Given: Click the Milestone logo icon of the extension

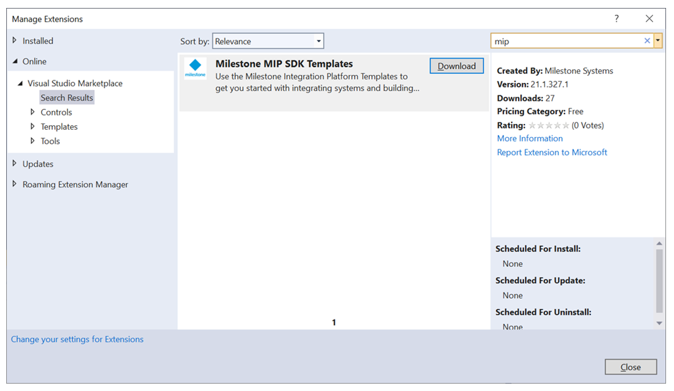Looking at the screenshot, I should tap(195, 68).
